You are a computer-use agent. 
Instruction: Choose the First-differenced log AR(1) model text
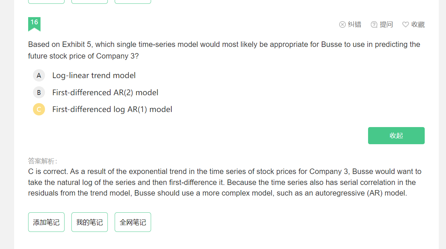[112, 109]
